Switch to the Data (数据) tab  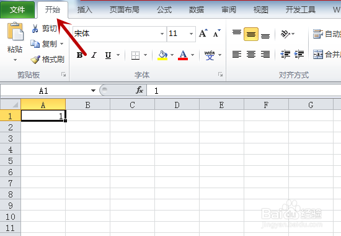click(197, 9)
